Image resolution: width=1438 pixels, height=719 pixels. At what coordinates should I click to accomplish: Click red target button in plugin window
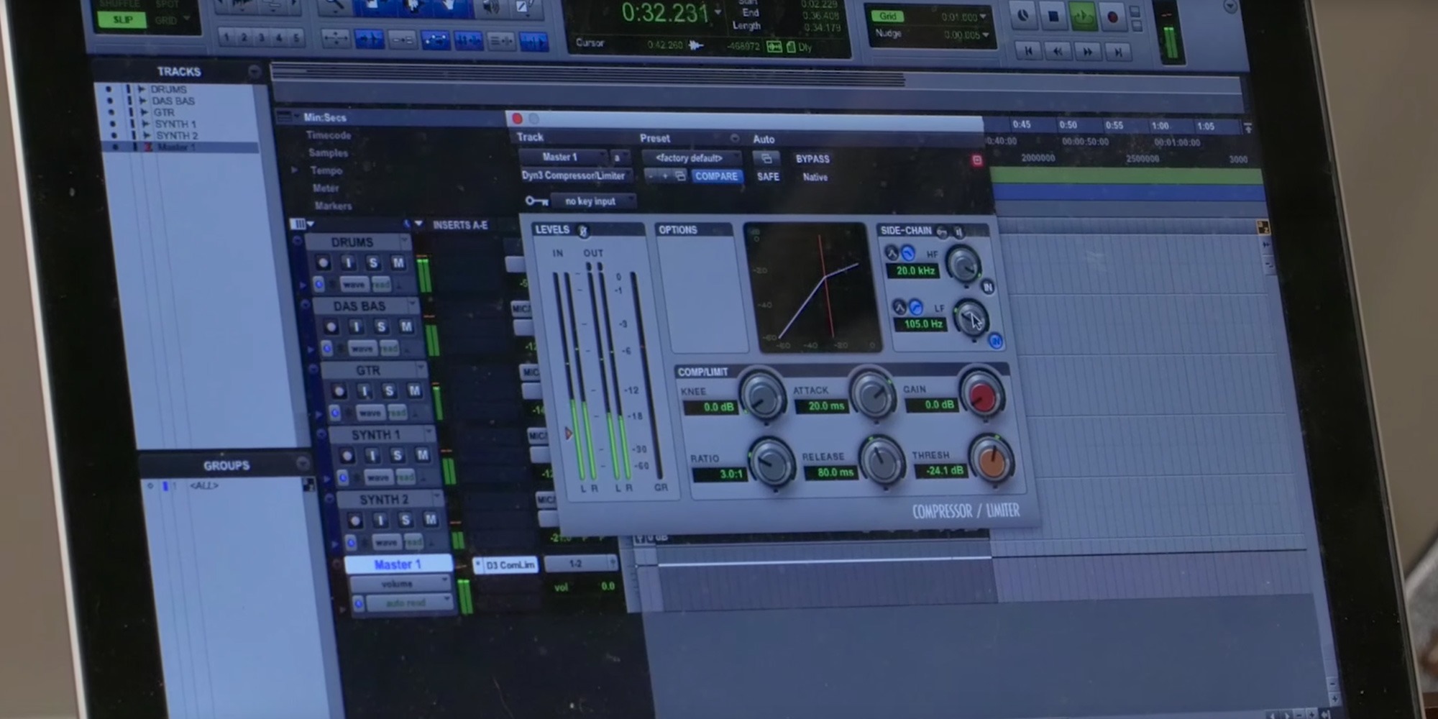976,160
